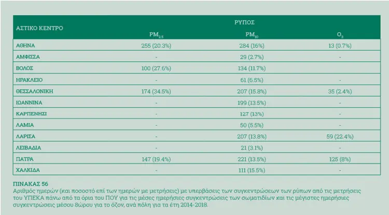The width and height of the screenshot is (389, 215).
Task: Click the value 255 (20.3%) for Athens
Action: point(156,46)
